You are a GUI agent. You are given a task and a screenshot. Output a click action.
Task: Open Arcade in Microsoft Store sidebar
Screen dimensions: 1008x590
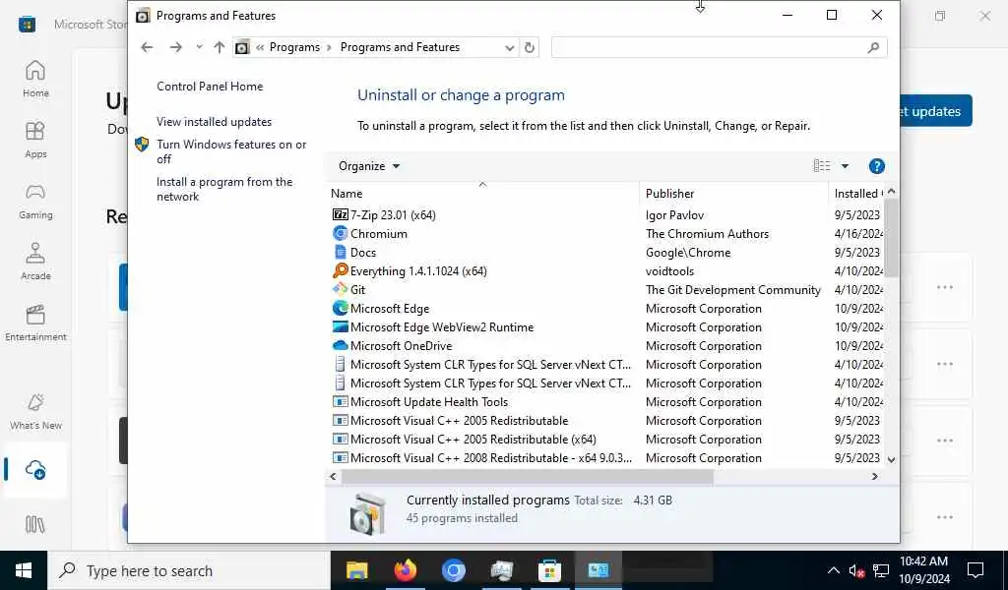[x=35, y=262]
